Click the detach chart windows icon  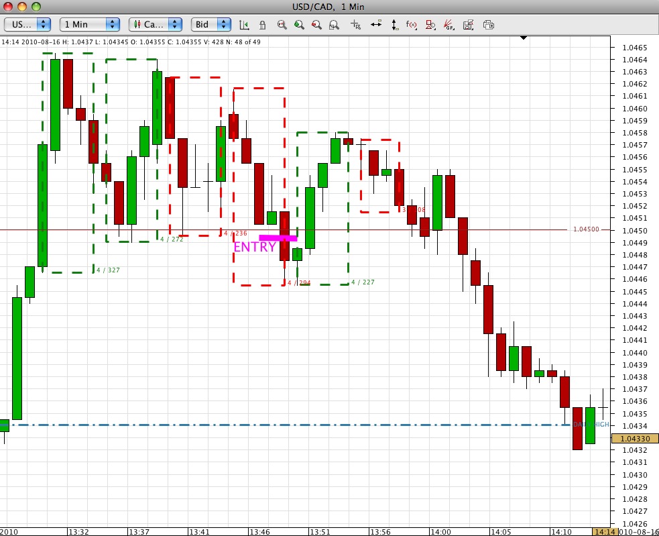(488, 25)
